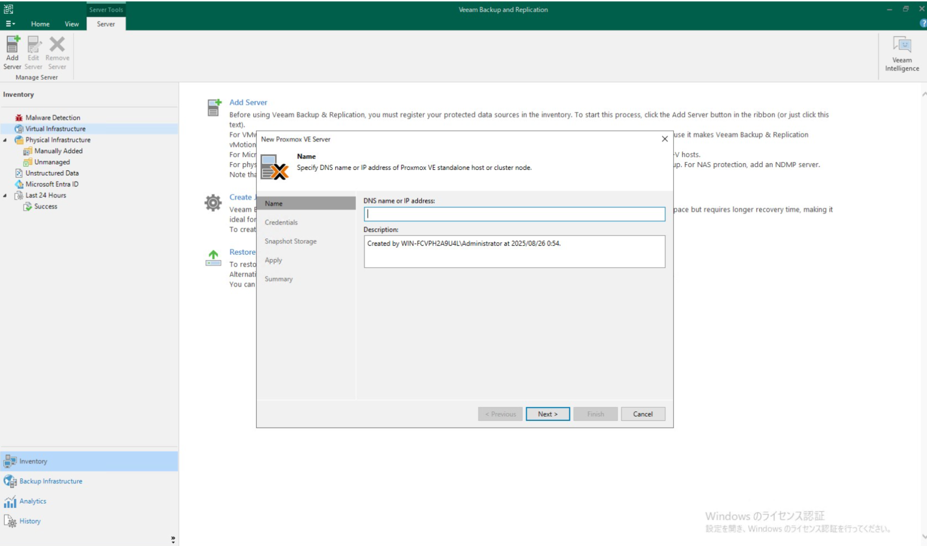Select Manually Added tree item
Screen dimensions: 927x546
point(58,151)
